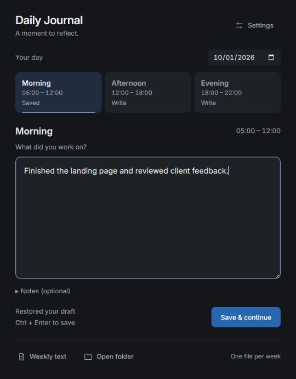
Task: Select the Morning time block tab
Action: [59, 93]
